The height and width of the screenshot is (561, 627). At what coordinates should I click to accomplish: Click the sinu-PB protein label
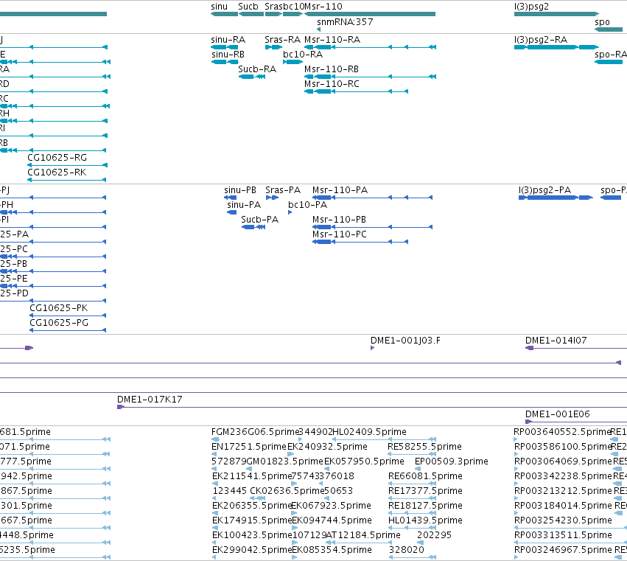coord(240,190)
